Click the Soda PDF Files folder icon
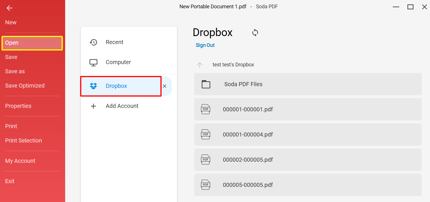The image size is (430, 202). point(206,84)
